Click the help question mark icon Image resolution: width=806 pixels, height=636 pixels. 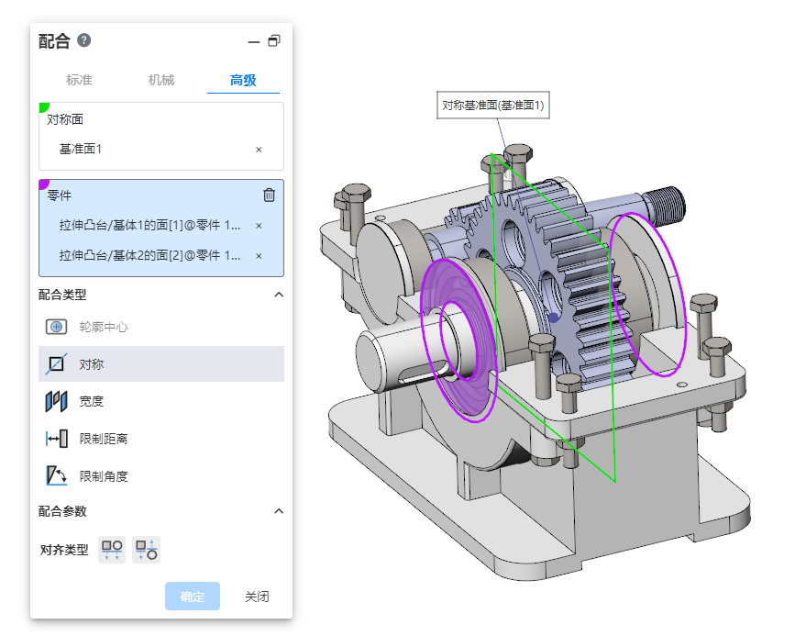click(x=84, y=40)
